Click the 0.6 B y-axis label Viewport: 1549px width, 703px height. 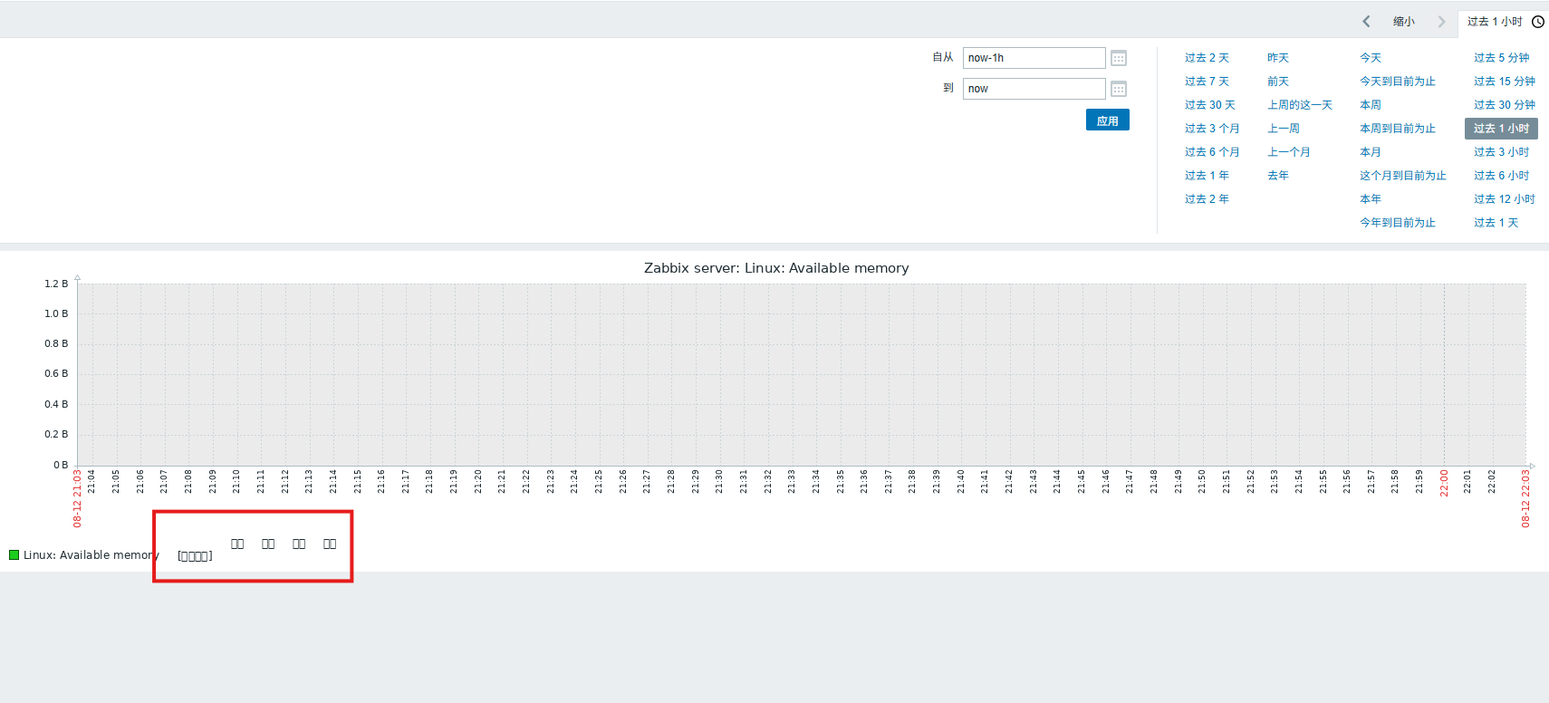pos(56,374)
